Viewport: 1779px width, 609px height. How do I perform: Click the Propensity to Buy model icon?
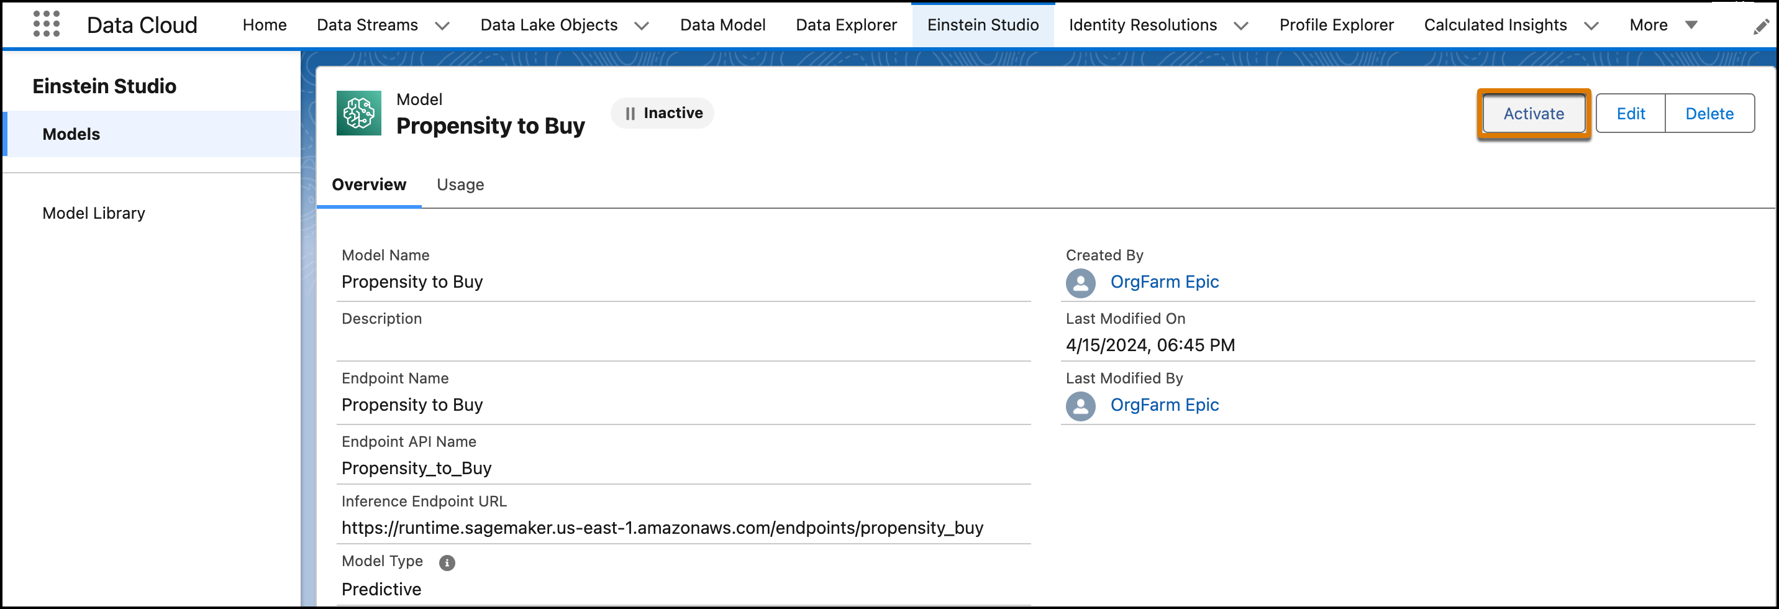click(358, 112)
